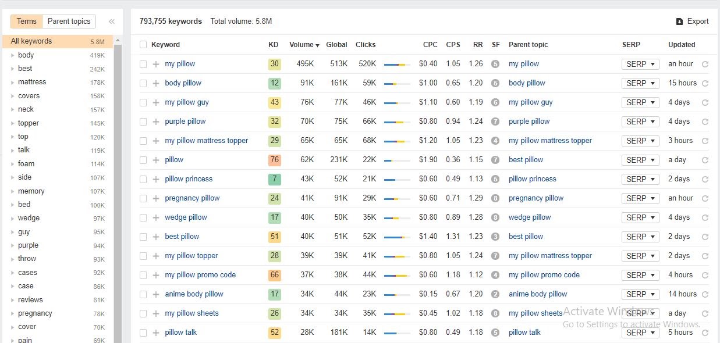Open the 'anime body pillow' keyword link
Image resolution: width=720 pixels, height=343 pixels.
tap(194, 294)
